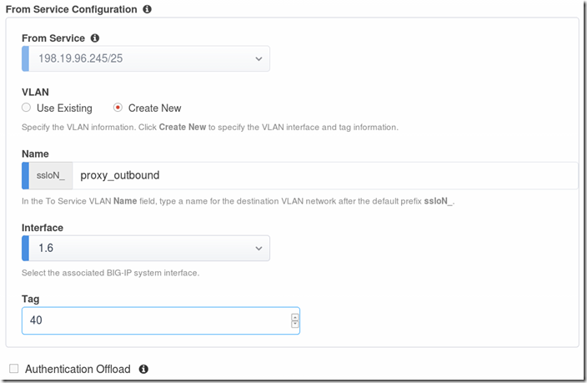This screenshot has width=587, height=383.
Task: Click the Name field label
Action: coord(35,154)
